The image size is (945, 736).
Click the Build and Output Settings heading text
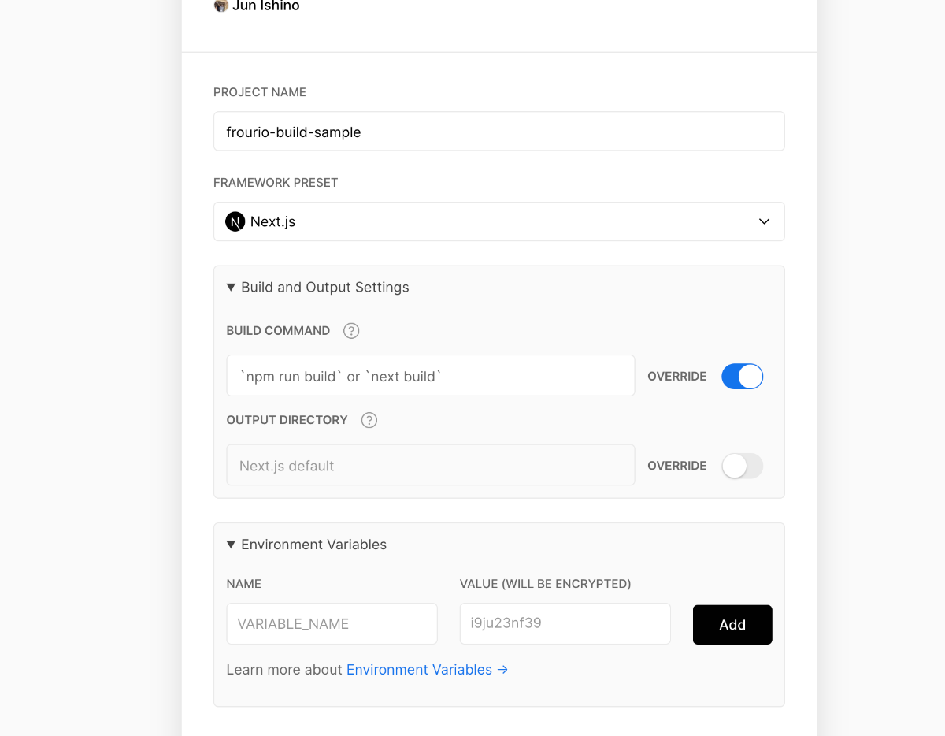[x=325, y=288]
